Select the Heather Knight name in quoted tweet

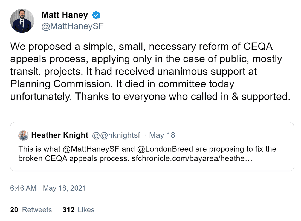click(x=60, y=135)
